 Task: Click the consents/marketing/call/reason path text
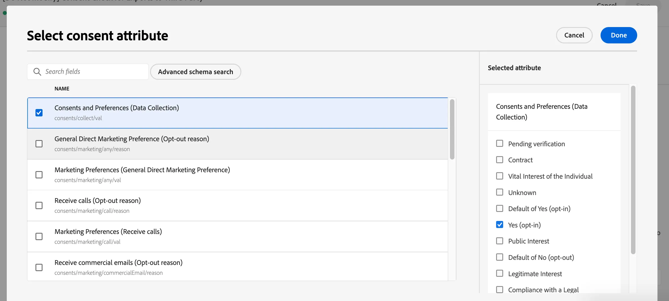coord(92,211)
